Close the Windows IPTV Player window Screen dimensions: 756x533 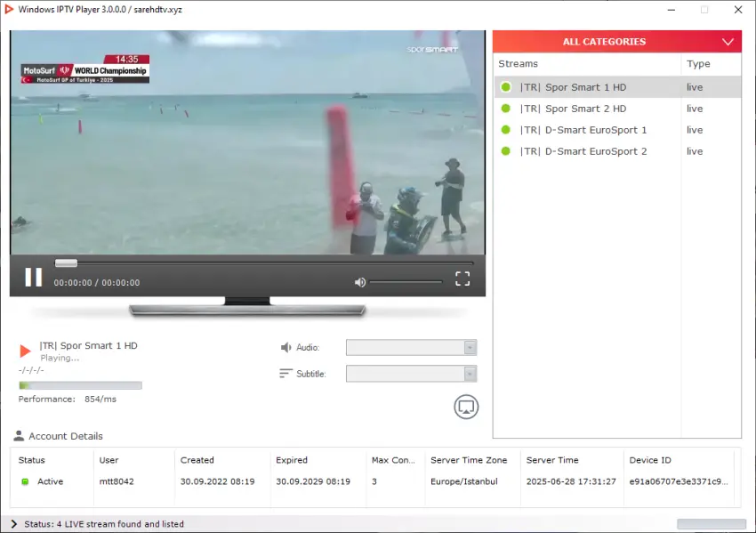pos(738,10)
